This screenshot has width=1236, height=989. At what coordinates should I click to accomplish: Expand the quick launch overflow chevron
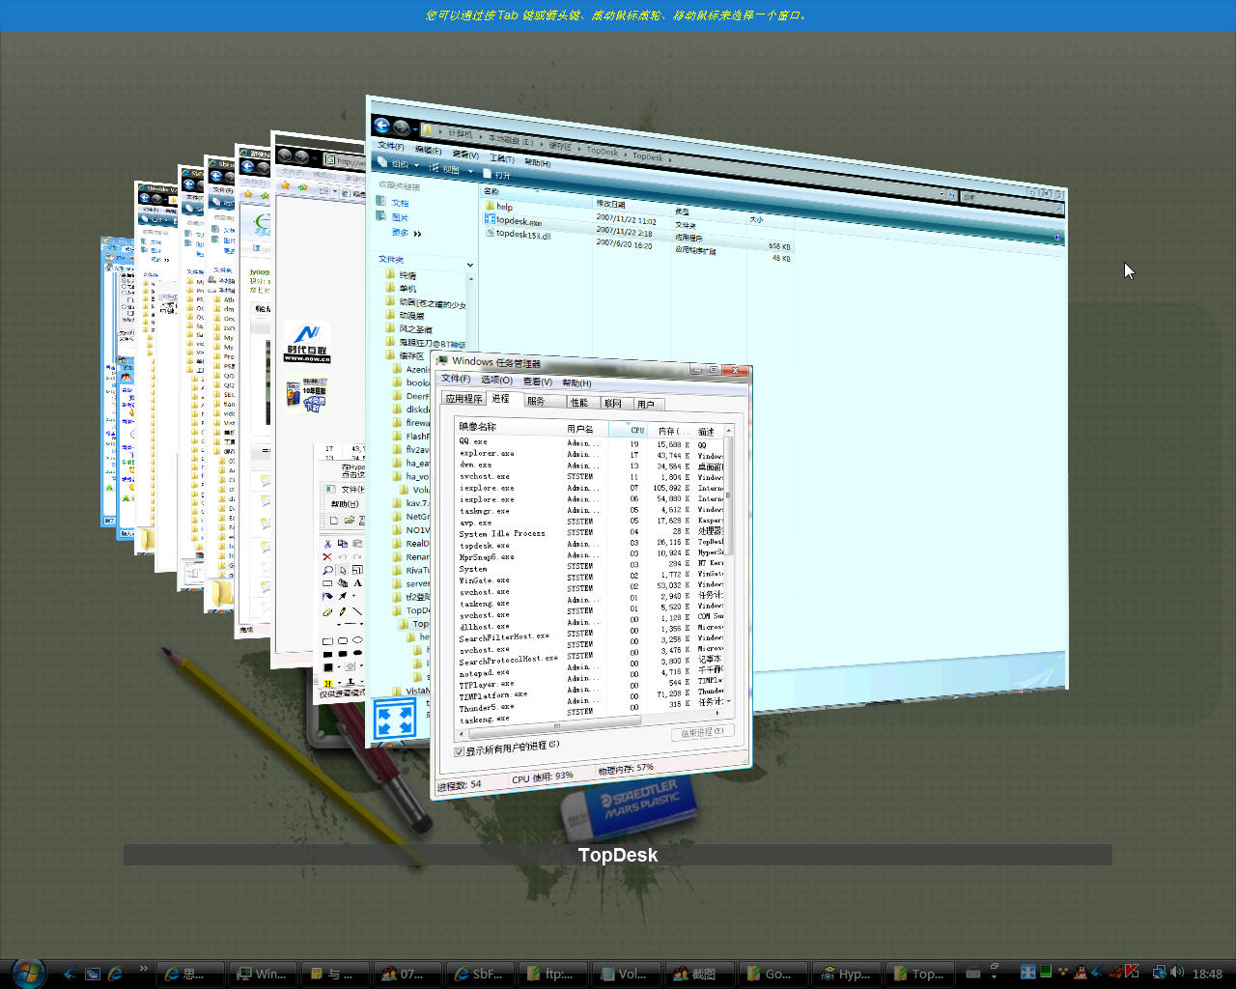coord(143,968)
